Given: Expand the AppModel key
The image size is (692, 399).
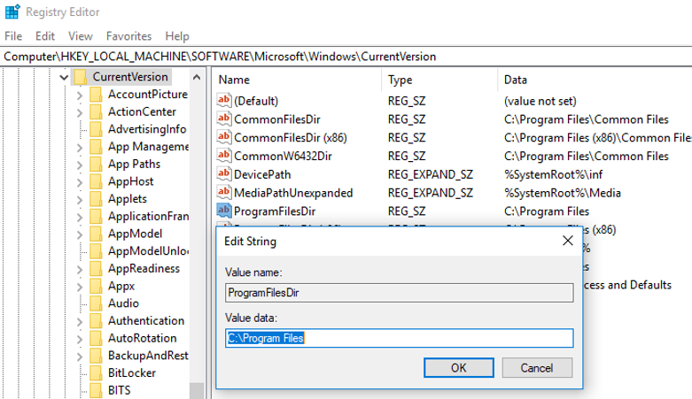Looking at the screenshot, I should click(80, 234).
